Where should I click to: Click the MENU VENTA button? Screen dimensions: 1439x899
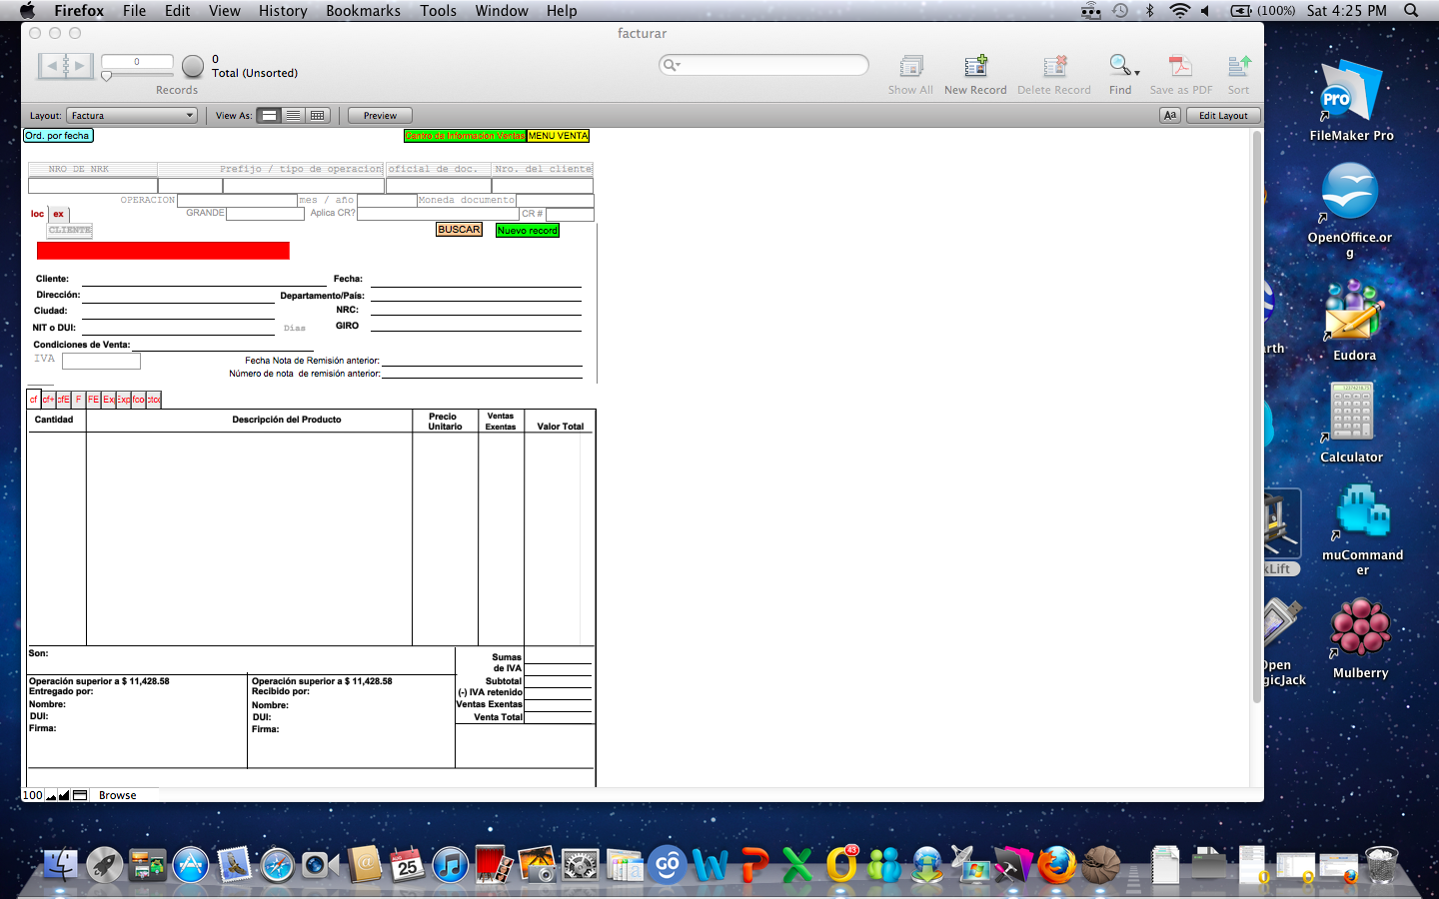point(558,136)
